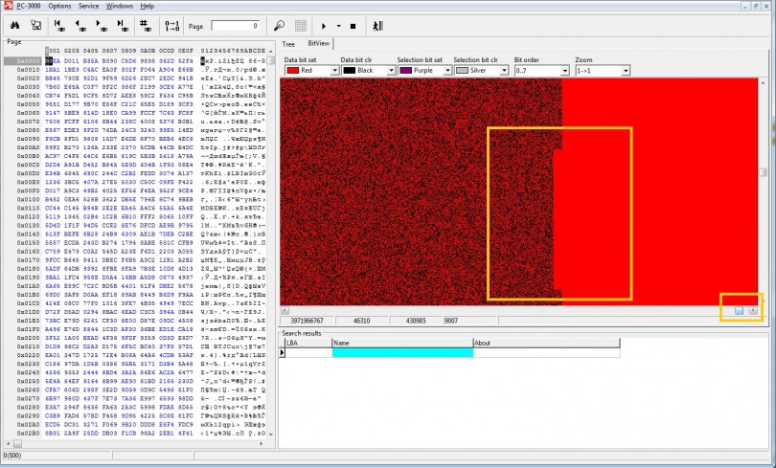Click the grid view toolbar icon
This screenshot has height=468, width=776.
301,26
